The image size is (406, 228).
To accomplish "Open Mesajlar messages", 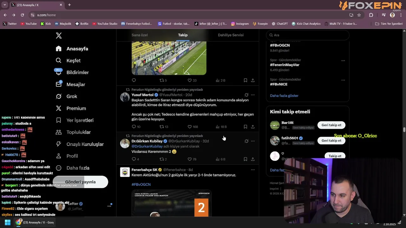I will pyautogui.click(x=70, y=85).
